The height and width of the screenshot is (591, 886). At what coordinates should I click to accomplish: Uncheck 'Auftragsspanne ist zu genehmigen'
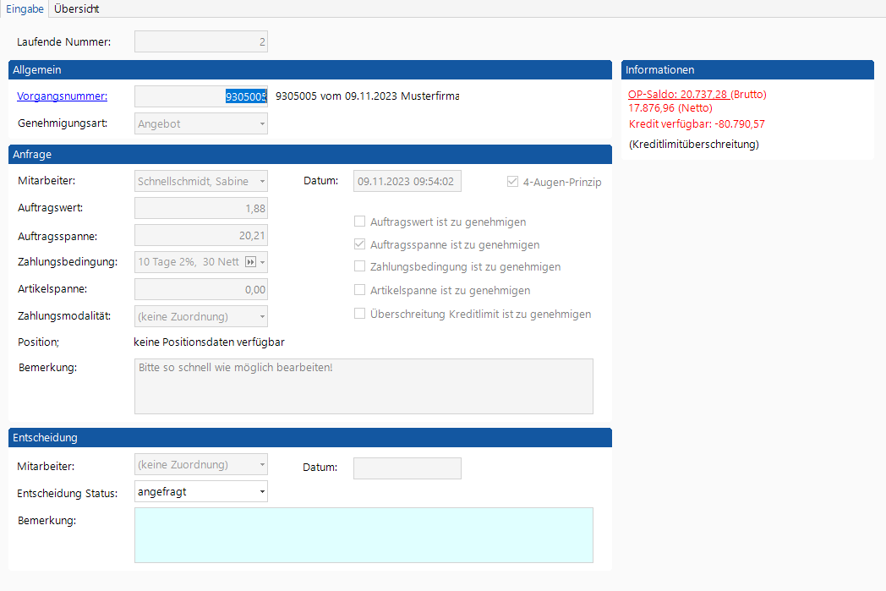(x=360, y=245)
